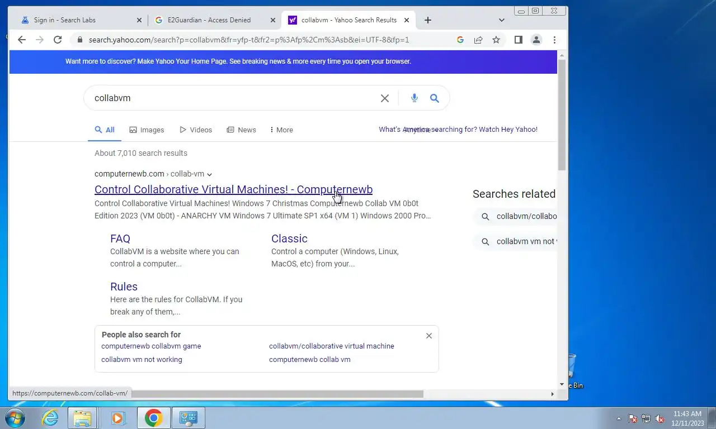Launch Internet Explorer from the taskbar
Viewport: 716px width, 429px height.
click(50, 418)
